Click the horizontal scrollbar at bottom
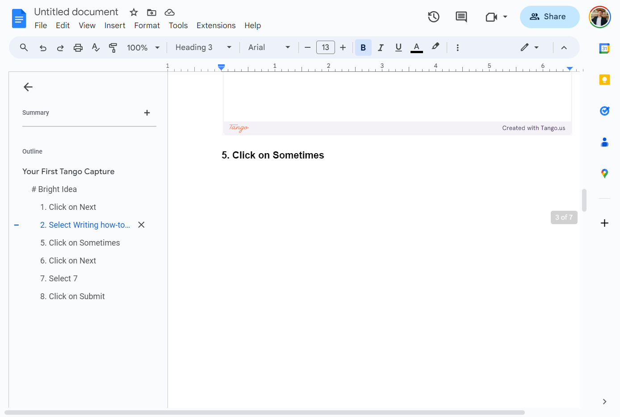Screen dimensions: 620x417 pos(264,413)
